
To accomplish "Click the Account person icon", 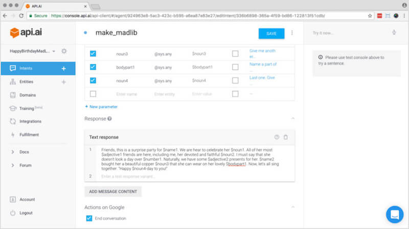I will (12, 199).
